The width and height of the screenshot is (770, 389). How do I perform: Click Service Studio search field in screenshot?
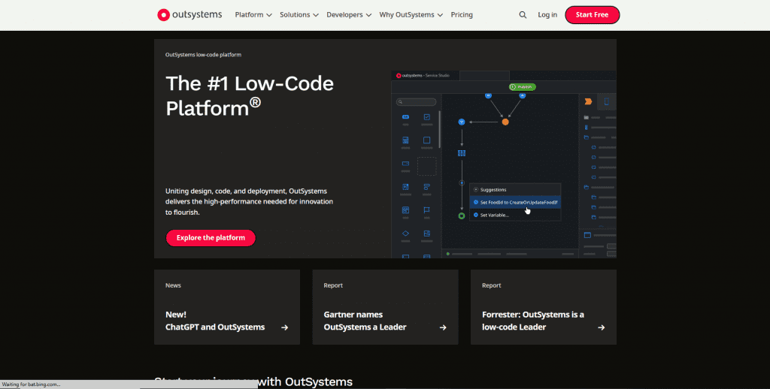coord(416,102)
